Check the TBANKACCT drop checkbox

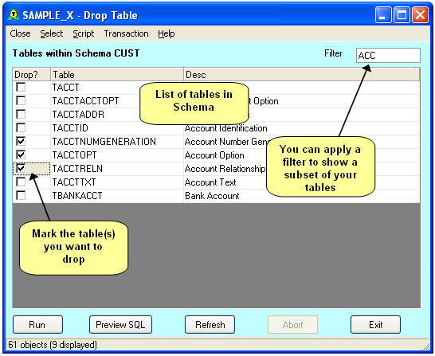[x=21, y=195]
